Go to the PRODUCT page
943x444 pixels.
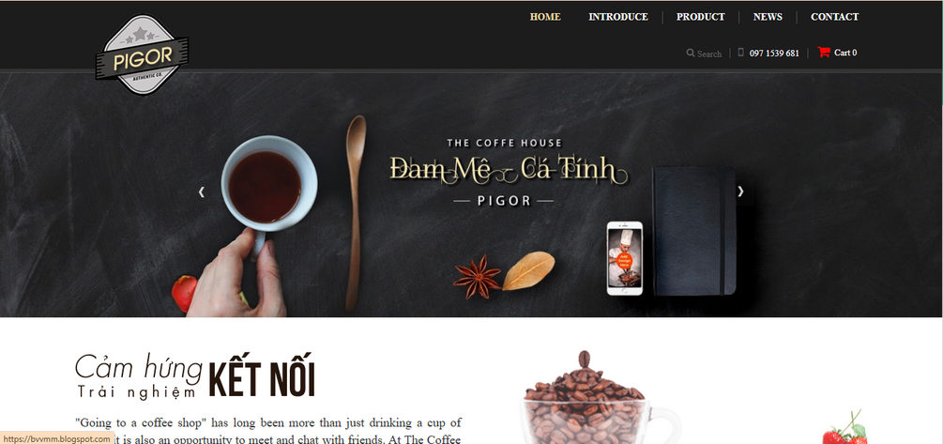coord(701,17)
